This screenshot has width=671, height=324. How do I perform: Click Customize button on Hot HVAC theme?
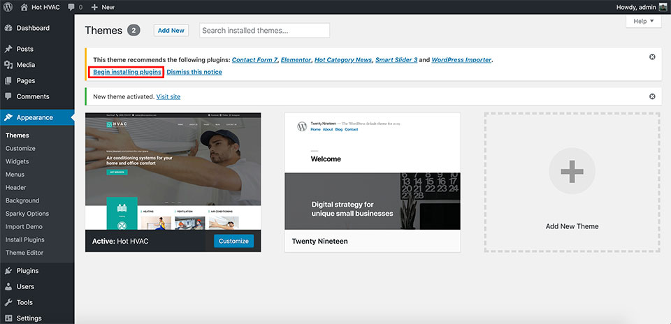233,241
